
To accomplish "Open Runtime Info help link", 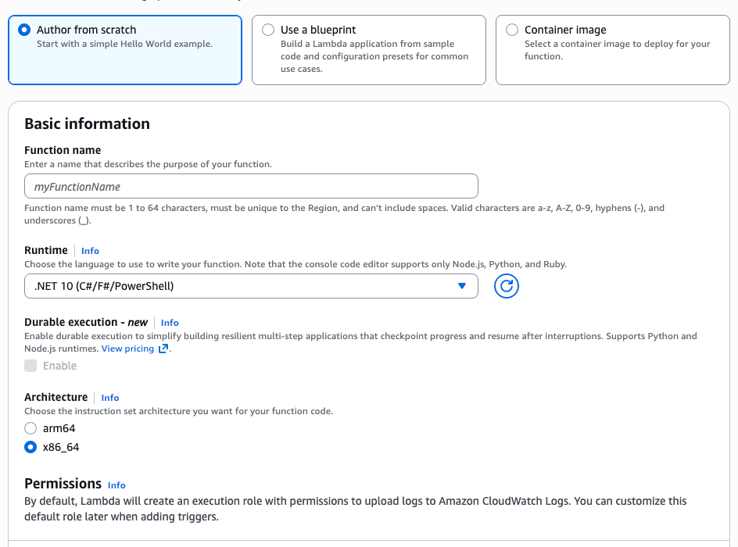I will tap(90, 251).
